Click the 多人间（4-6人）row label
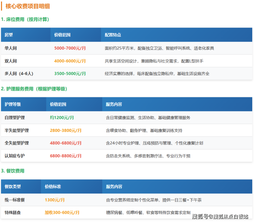Viewport: 254px width, 222px height. tap(19, 74)
